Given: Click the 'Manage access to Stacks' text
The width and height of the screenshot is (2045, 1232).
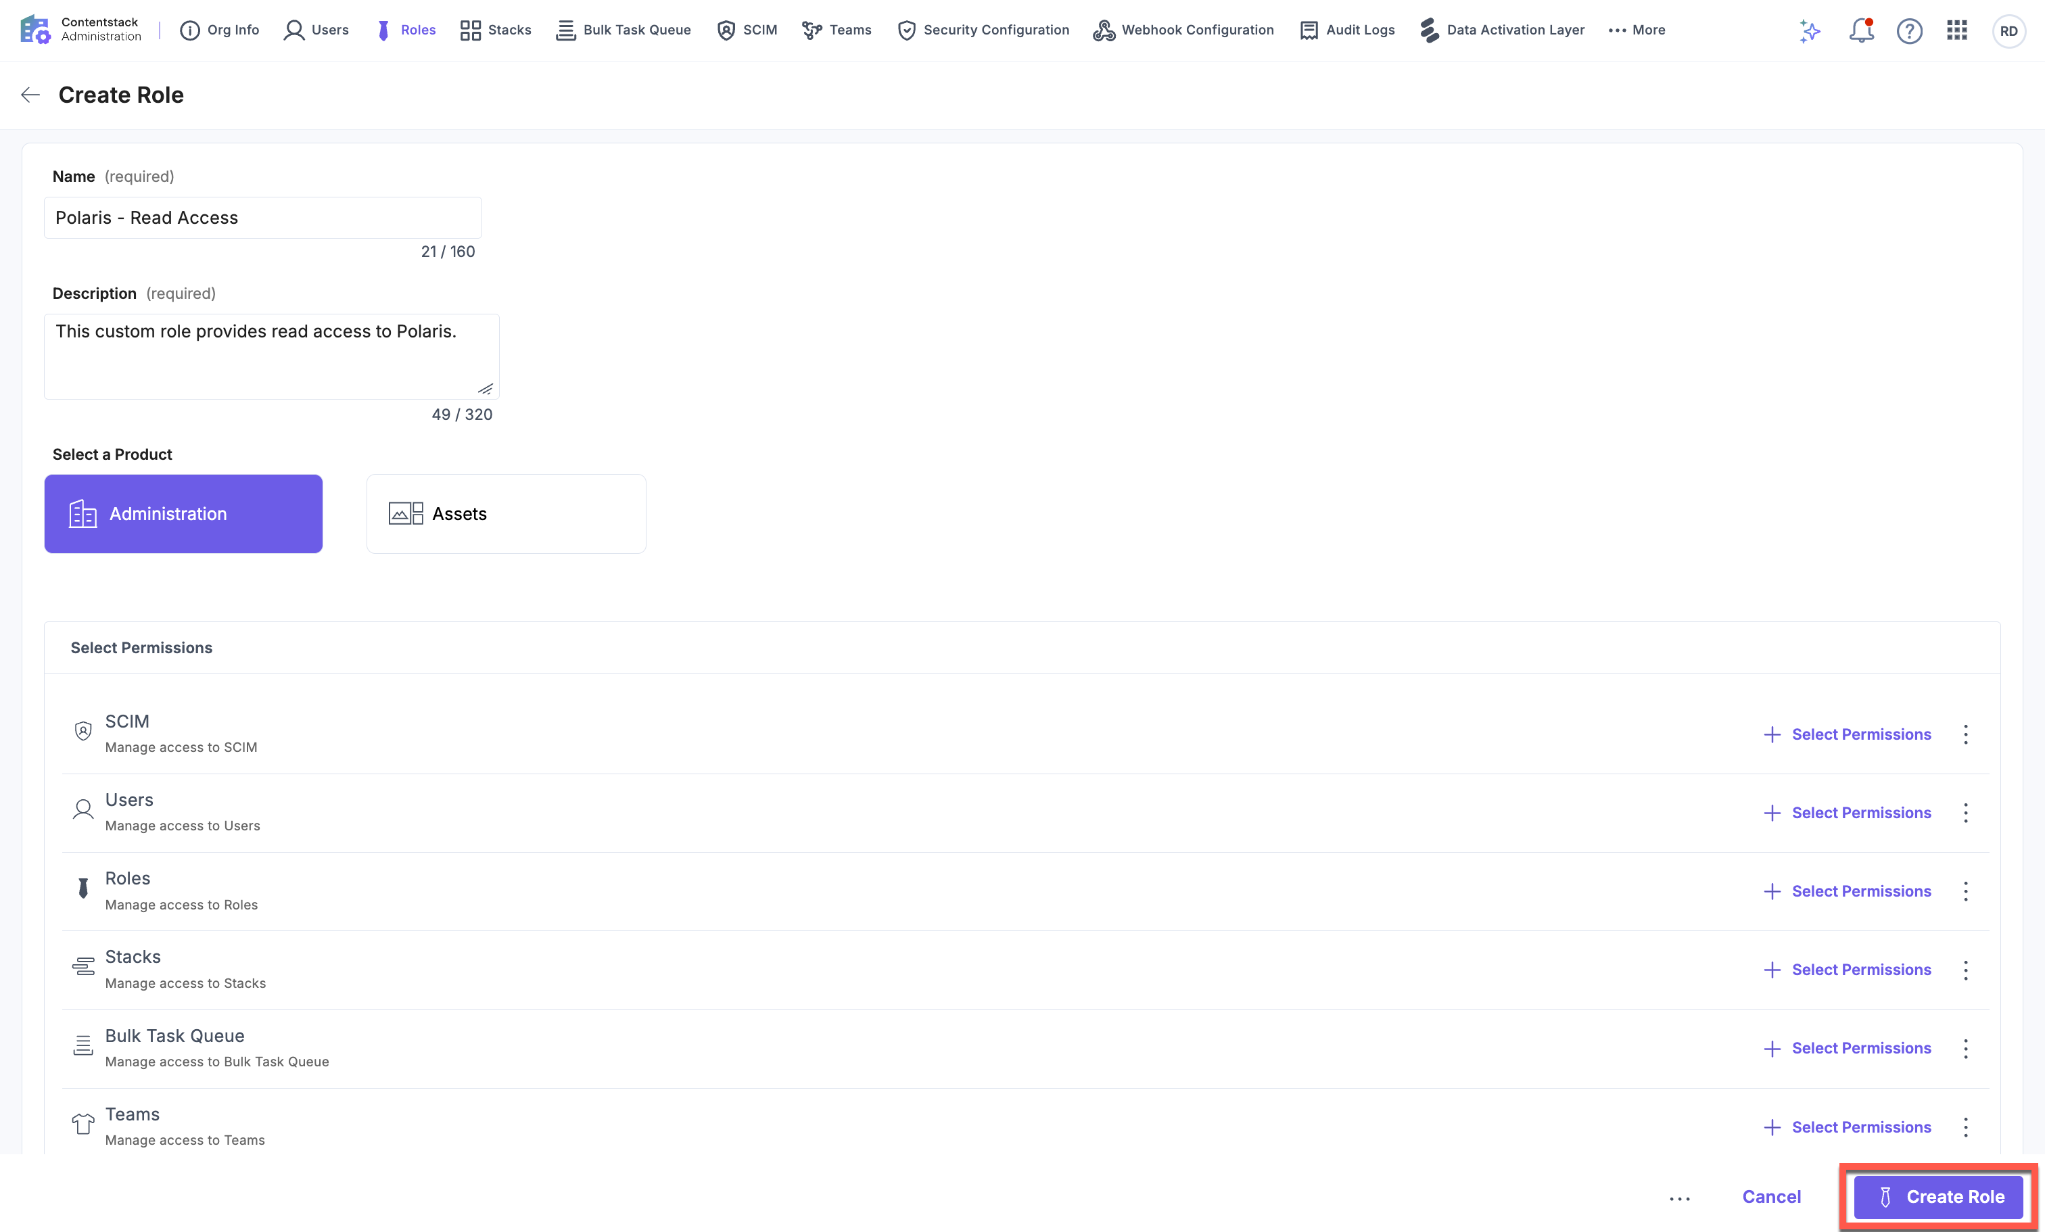Looking at the screenshot, I should (185, 983).
